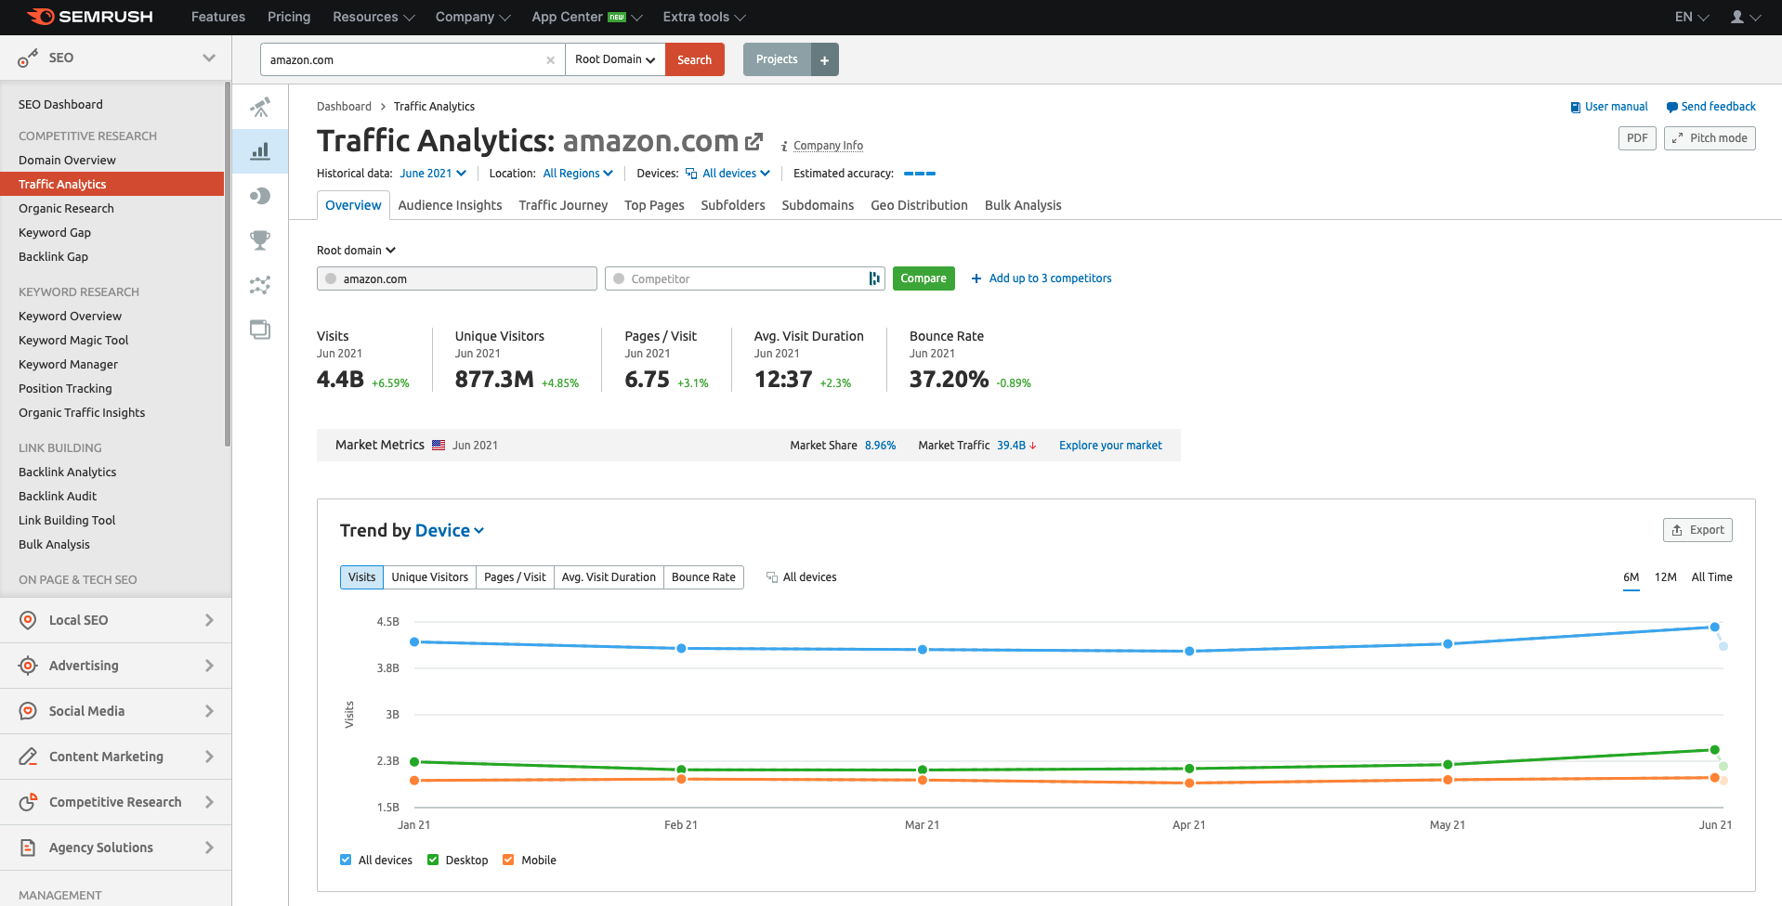The height and width of the screenshot is (906, 1782).
Task: Click the info icon beside Company Info
Action: pos(784,146)
